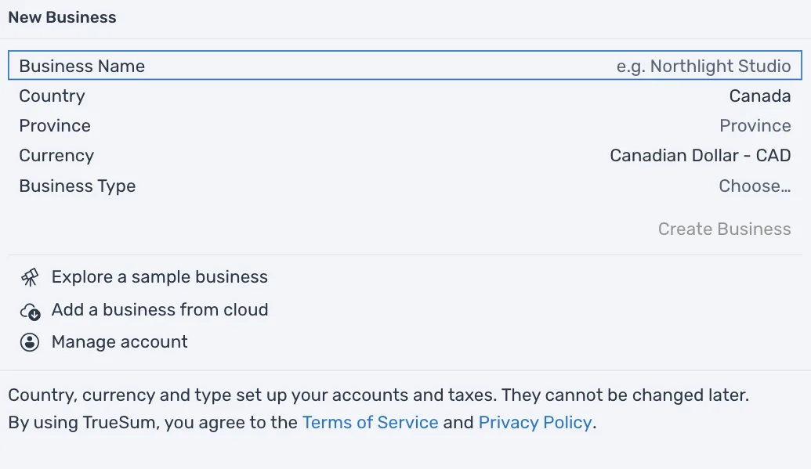This screenshot has height=469, width=811.
Task: Choose a Business Type option
Action: tap(754, 186)
